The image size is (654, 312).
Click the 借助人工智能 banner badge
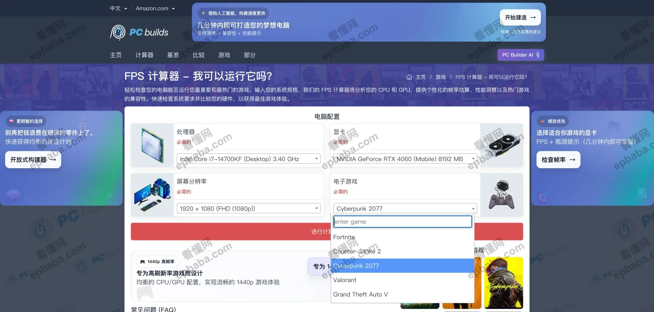(233, 13)
